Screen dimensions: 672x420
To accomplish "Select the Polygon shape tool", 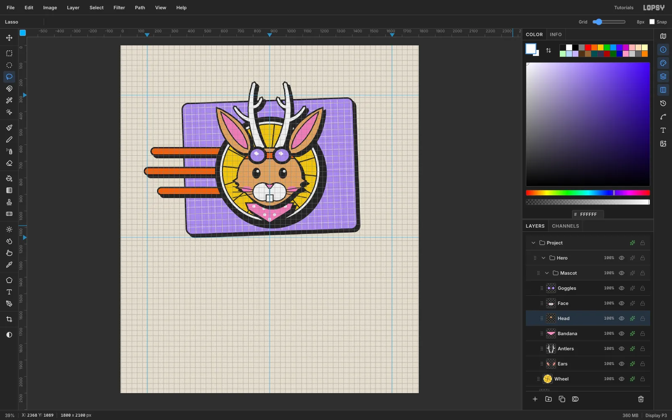I will coord(9,280).
